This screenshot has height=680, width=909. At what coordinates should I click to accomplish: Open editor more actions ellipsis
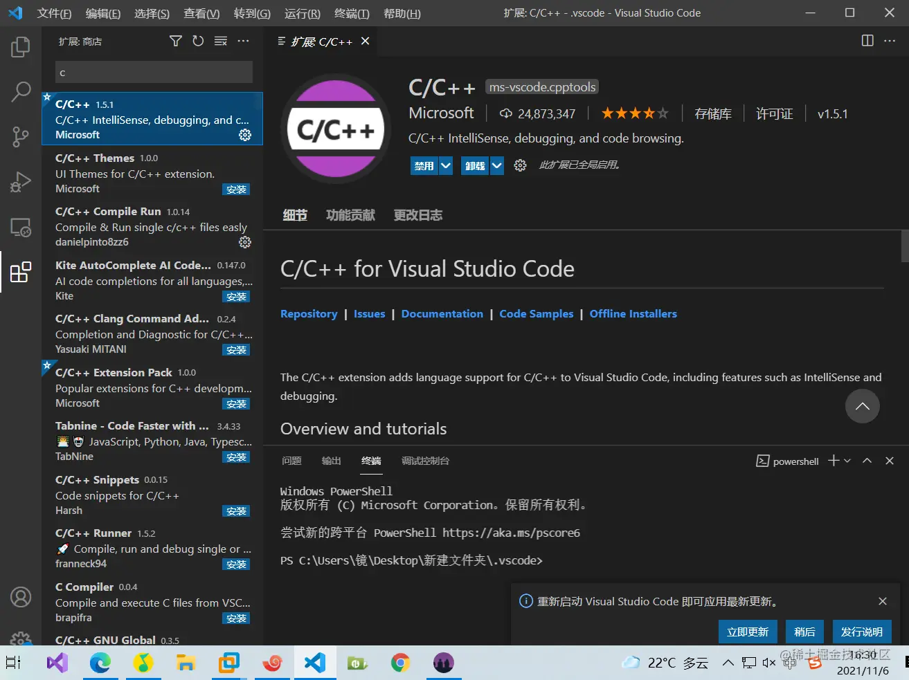pyautogui.click(x=890, y=41)
